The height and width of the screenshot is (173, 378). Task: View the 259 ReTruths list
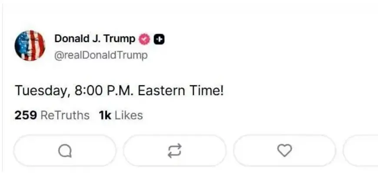52,115
